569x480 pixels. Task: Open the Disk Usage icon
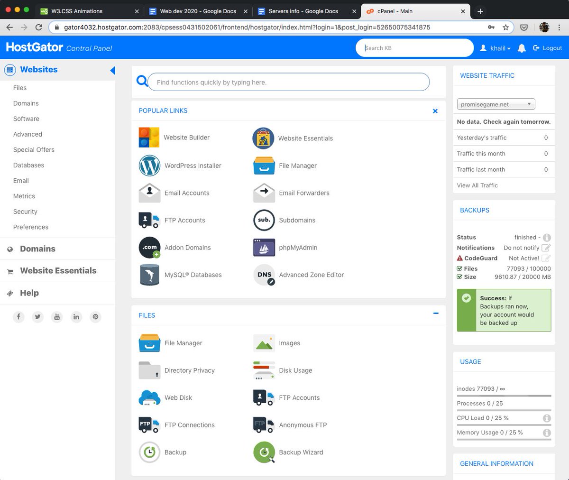[x=264, y=370]
